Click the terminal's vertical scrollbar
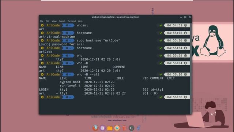 (191, 68)
